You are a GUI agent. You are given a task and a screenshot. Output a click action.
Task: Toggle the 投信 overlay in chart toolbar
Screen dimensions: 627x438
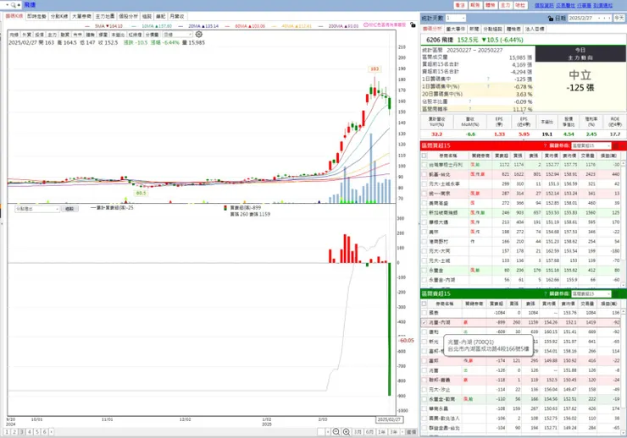click(x=39, y=35)
